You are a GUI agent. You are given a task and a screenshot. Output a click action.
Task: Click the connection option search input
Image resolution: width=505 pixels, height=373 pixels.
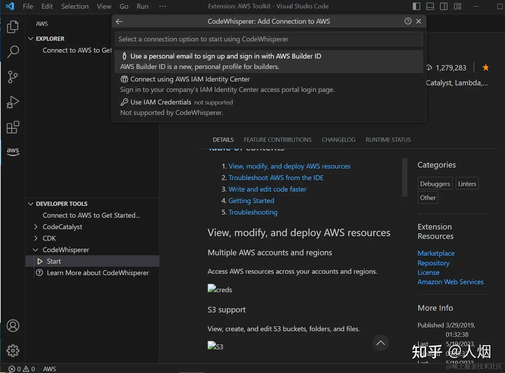click(269, 39)
